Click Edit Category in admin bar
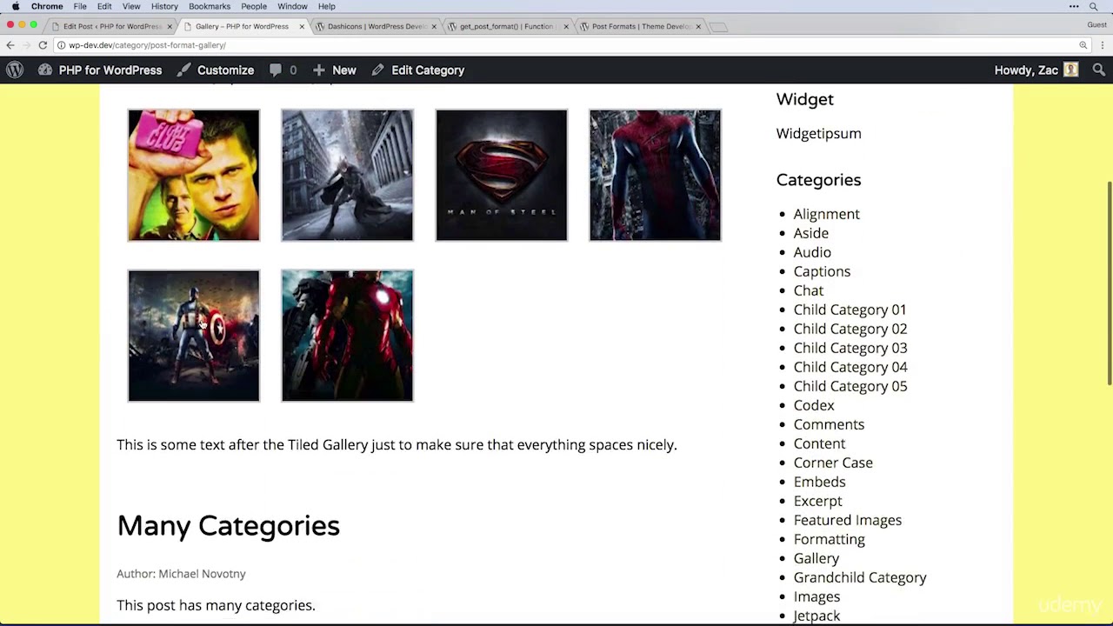Screen dimensions: 1113x626 point(418,70)
